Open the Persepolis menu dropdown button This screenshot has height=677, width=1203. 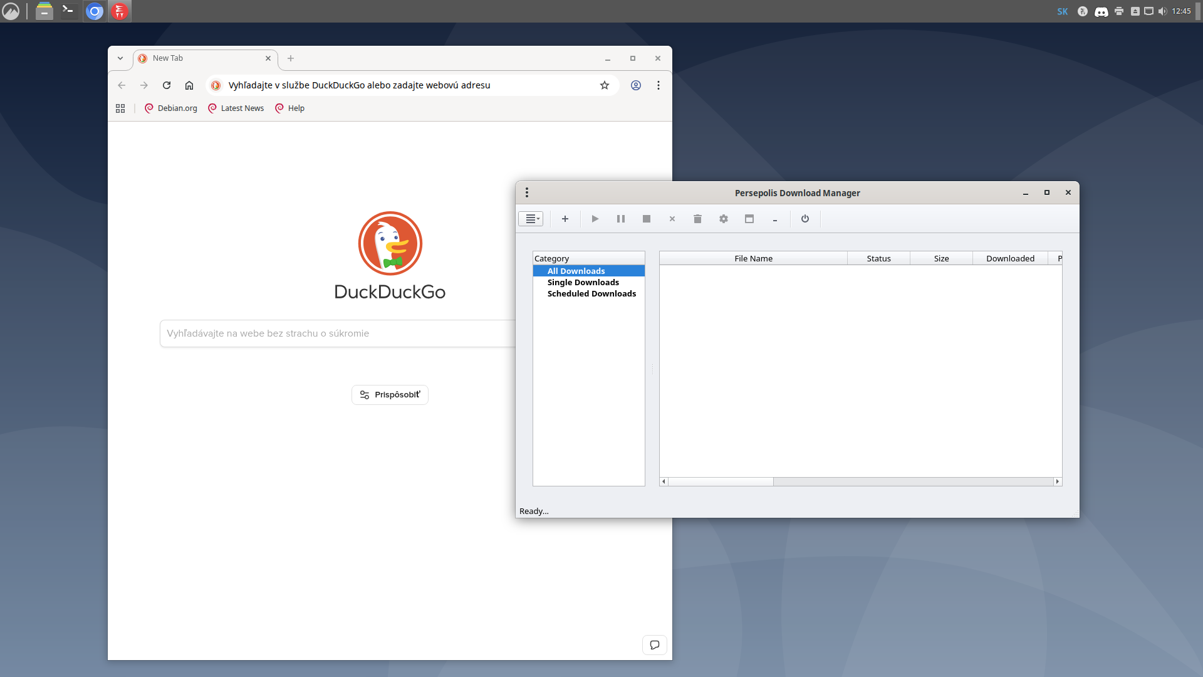tap(531, 219)
